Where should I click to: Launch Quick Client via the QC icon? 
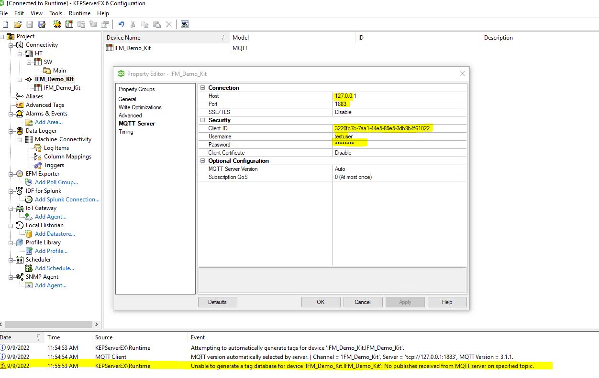184,24
